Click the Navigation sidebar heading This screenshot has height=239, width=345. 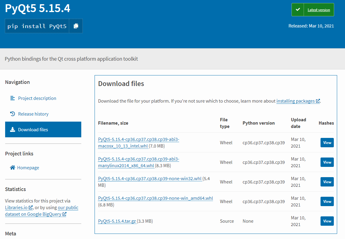pyautogui.click(x=18, y=82)
